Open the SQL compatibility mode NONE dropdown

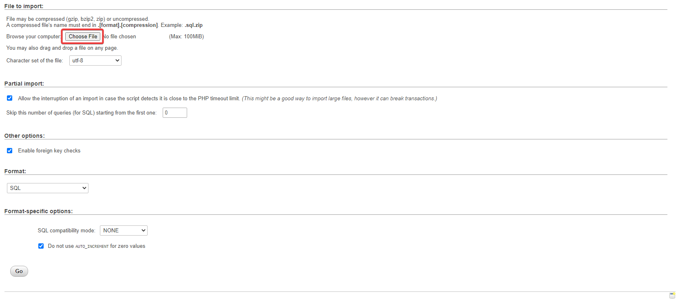[x=124, y=231]
